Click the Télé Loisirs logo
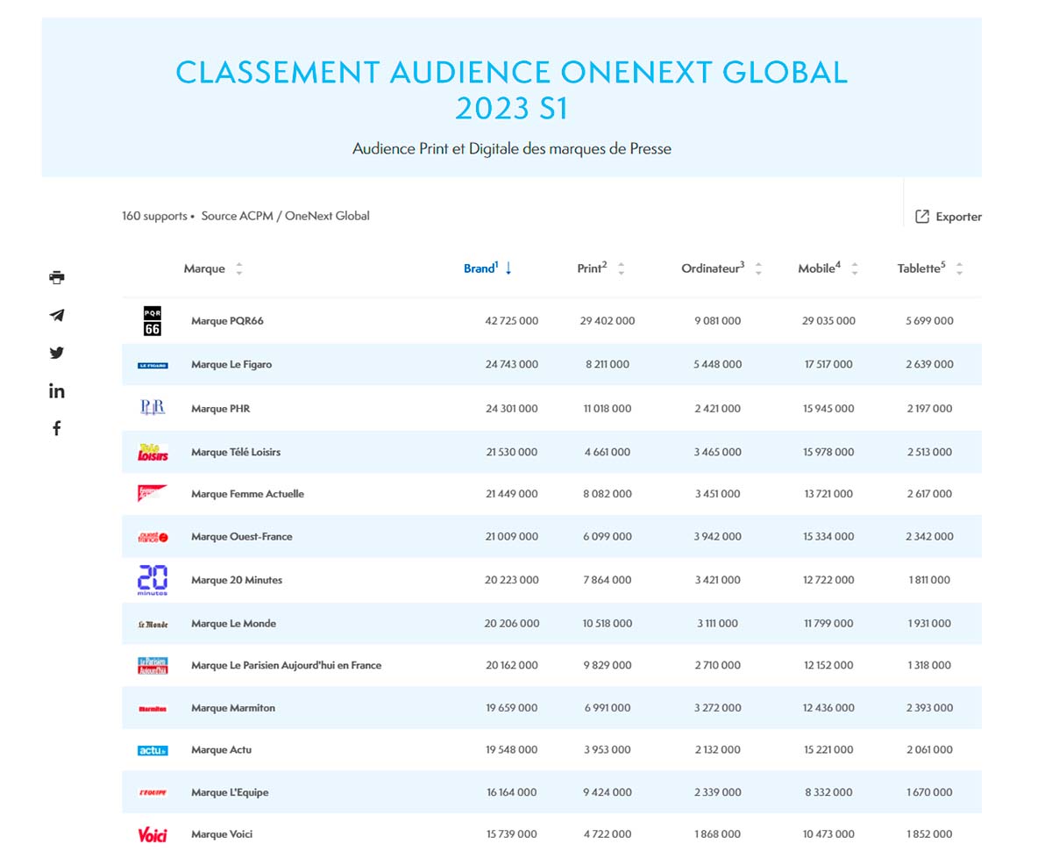1052x851 pixels. pos(153,453)
